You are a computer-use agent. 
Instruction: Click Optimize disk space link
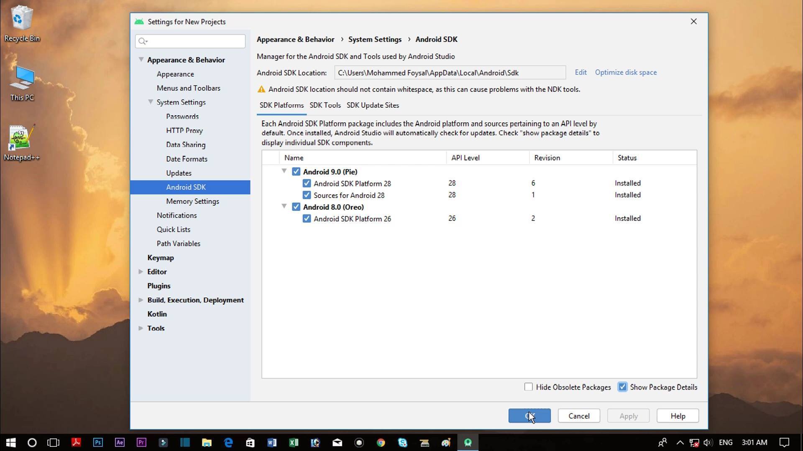tap(626, 72)
